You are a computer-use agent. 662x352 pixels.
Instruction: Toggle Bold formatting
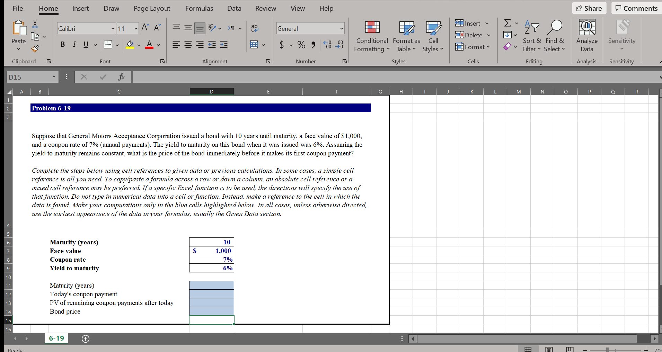coord(63,44)
